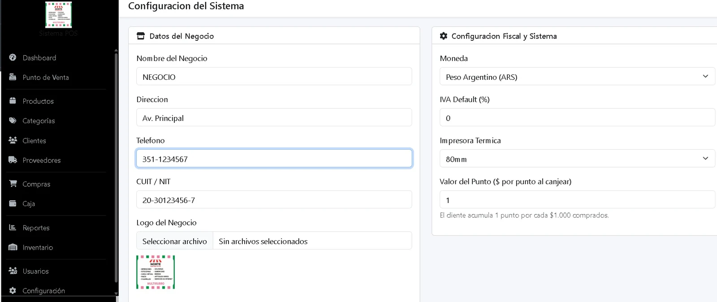The width and height of the screenshot is (717, 302).
Task: Click the business logo preview thumbnail
Action: [155, 272]
